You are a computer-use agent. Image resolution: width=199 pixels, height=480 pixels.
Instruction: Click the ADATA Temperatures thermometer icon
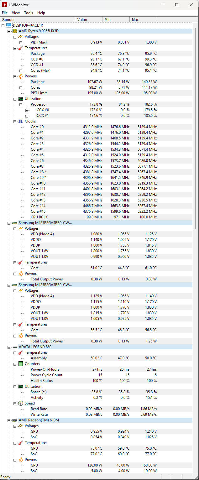(x=21, y=352)
